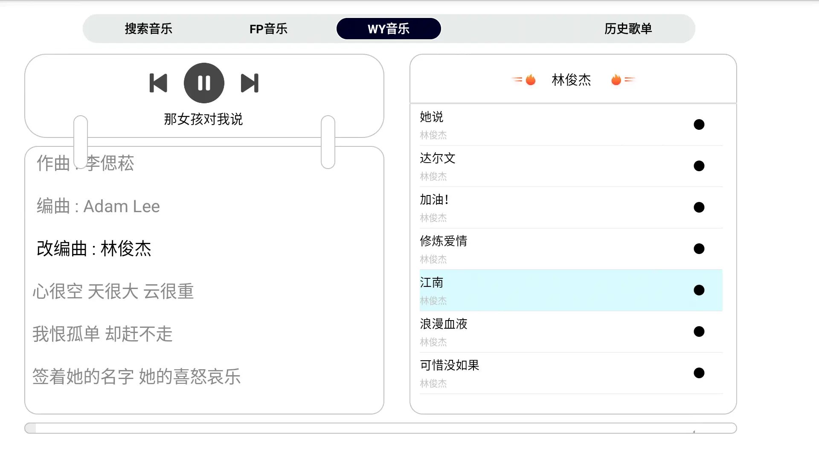Click the black dot beside 修炼爱情
The image size is (819, 461).
(x=699, y=248)
